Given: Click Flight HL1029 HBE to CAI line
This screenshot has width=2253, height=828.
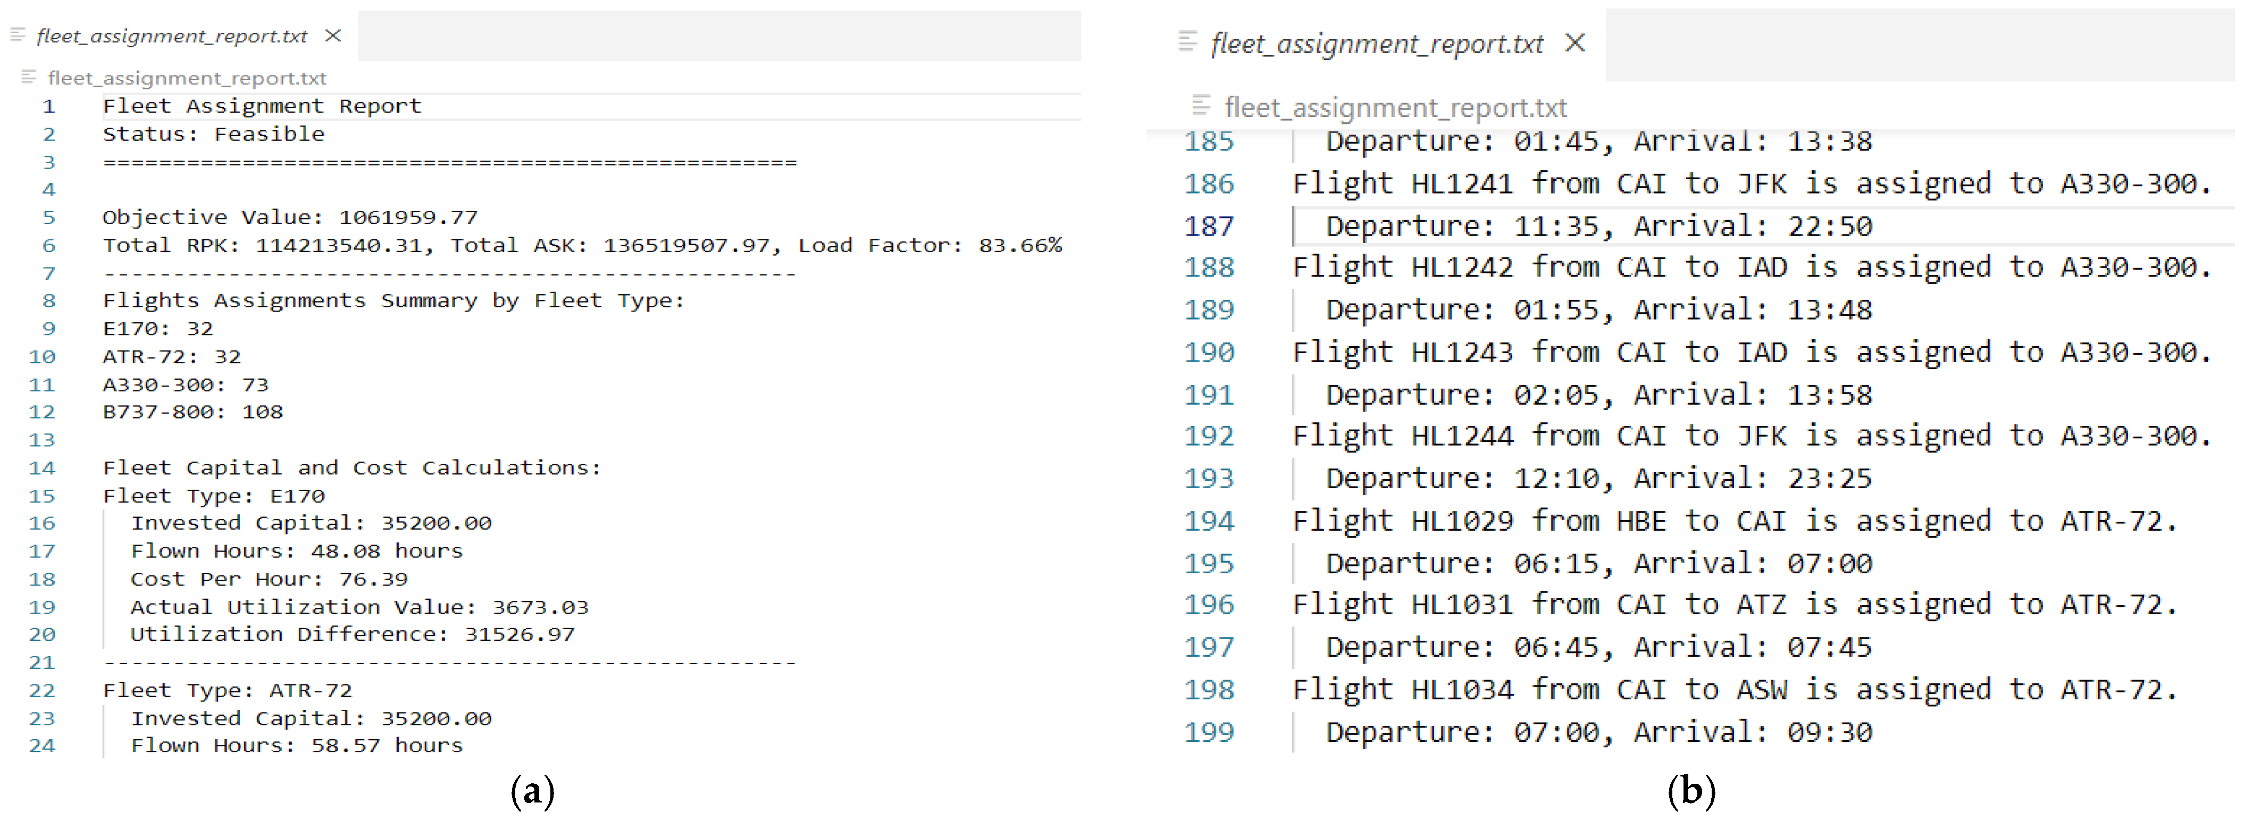Looking at the screenshot, I should pos(1733,521).
